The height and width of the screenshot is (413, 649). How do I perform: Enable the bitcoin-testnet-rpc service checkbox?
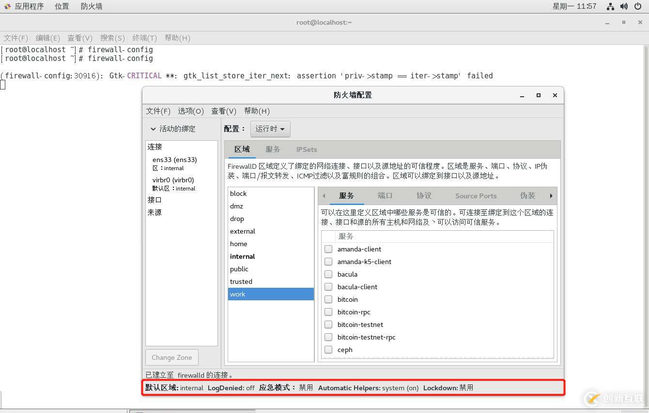(x=328, y=337)
